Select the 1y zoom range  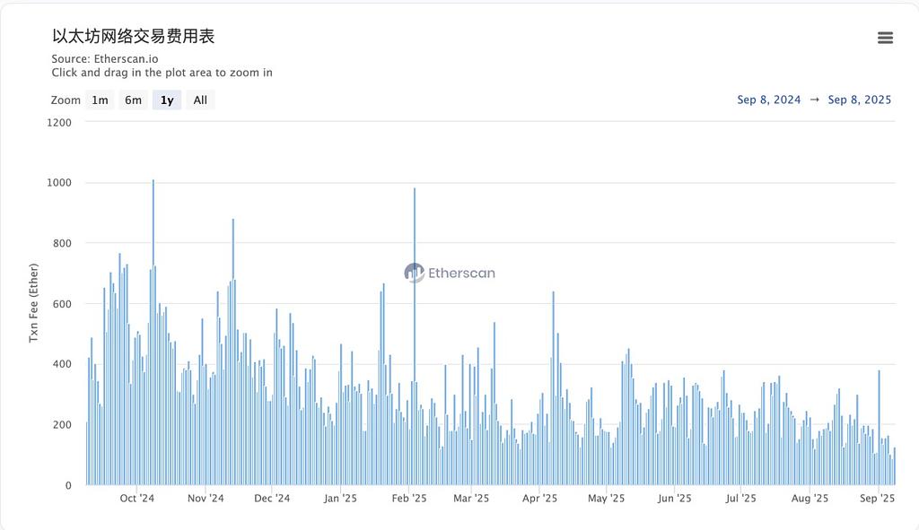click(167, 100)
